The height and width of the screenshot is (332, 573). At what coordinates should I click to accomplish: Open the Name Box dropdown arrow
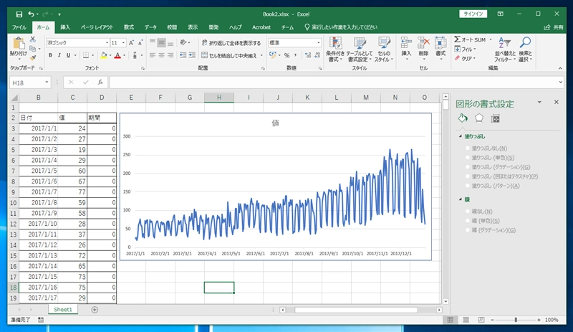click(x=47, y=82)
